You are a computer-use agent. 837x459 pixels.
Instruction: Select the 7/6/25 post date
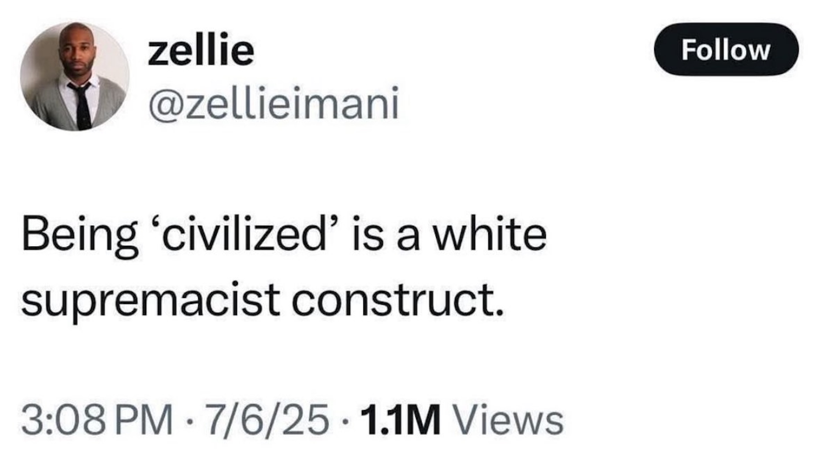click(268, 419)
